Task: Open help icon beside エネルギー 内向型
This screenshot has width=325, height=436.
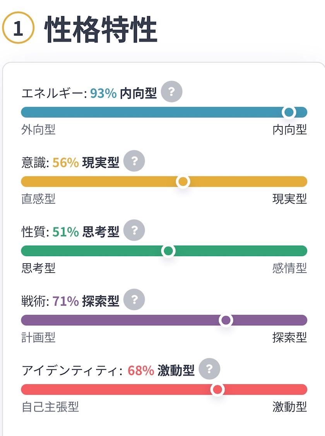Action: point(171,91)
